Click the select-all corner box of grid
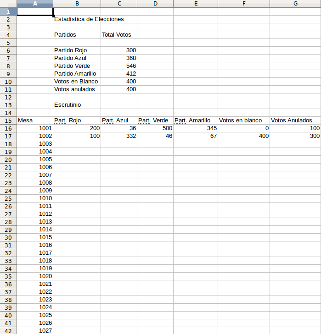Image resolution: width=321 pixels, height=334 pixels. [8, 4]
